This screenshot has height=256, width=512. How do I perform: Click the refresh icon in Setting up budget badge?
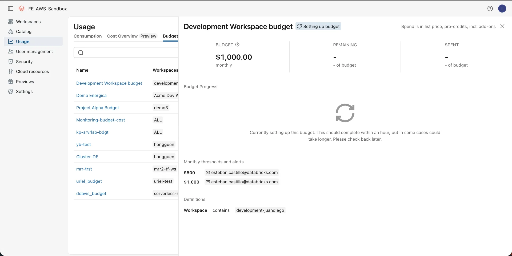[x=299, y=26]
